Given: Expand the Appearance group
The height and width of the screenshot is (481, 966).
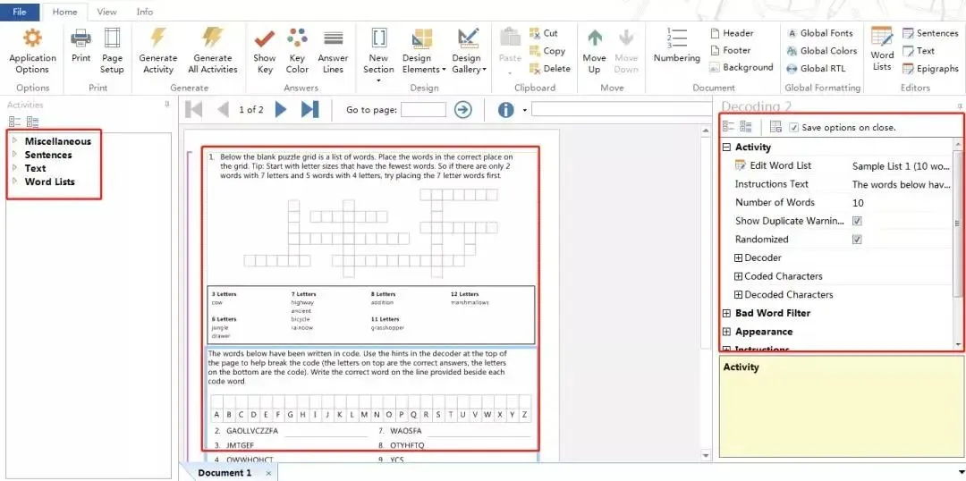Looking at the screenshot, I should [x=726, y=332].
